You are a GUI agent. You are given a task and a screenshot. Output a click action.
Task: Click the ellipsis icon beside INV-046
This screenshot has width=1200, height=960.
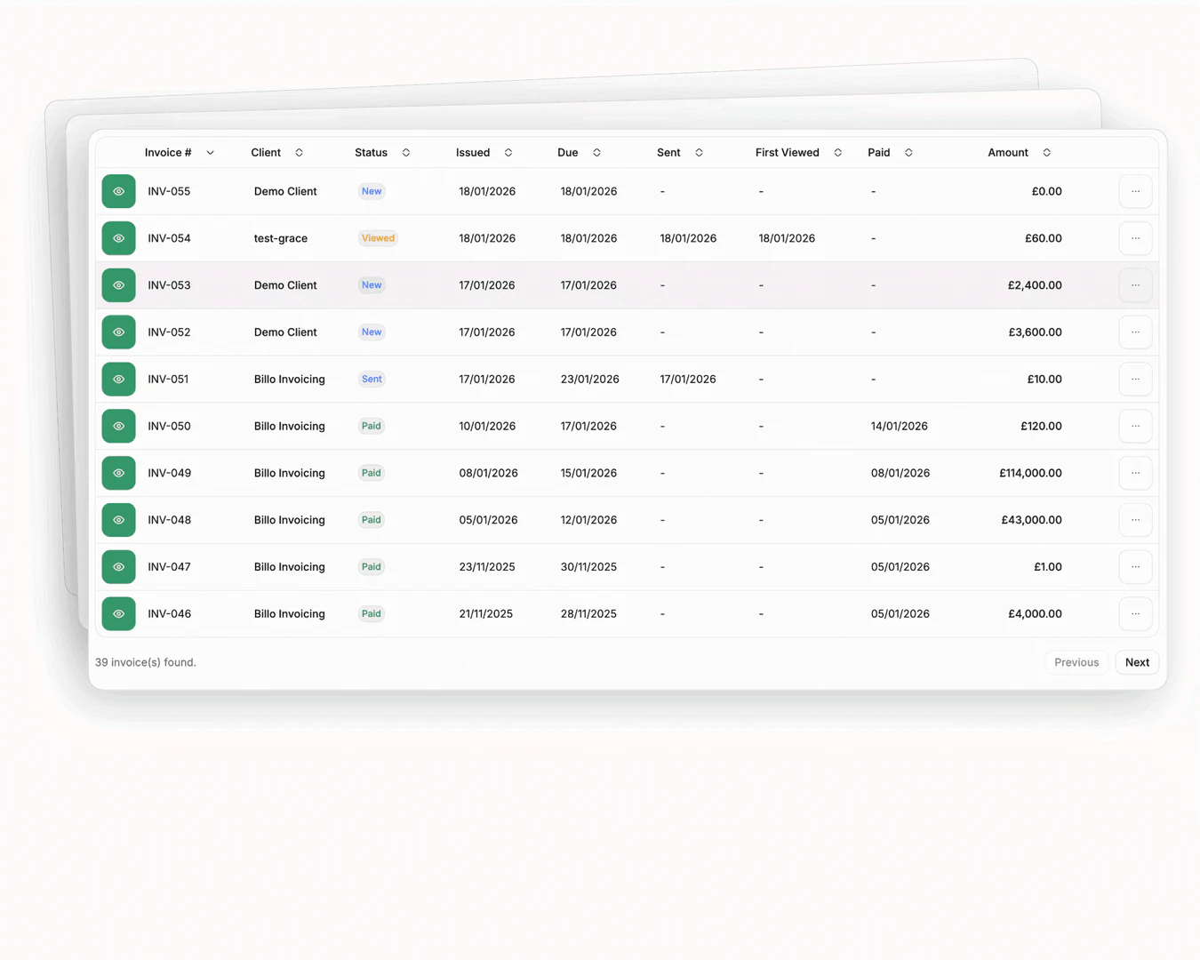click(1135, 613)
